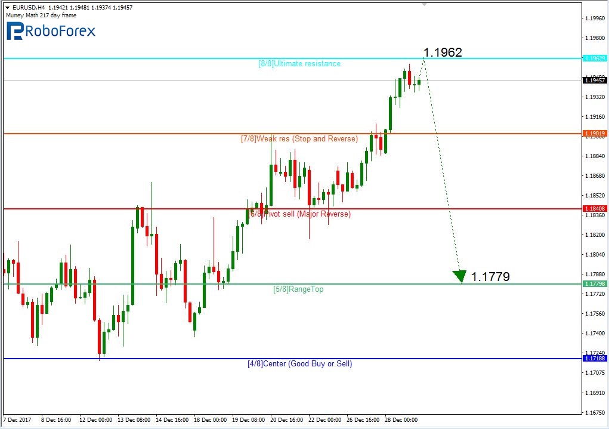Click the orange 1.19019 price tag

tap(595, 133)
